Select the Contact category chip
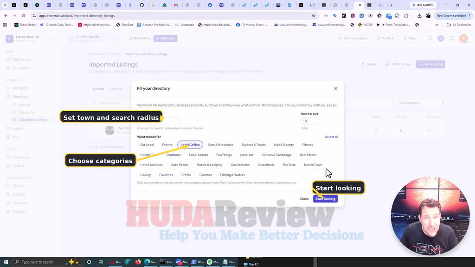 [205, 175]
